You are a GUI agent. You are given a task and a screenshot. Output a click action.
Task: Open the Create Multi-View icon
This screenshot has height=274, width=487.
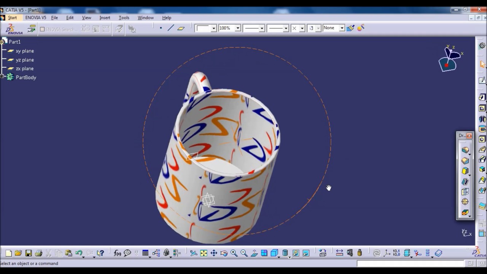click(x=264, y=253)
